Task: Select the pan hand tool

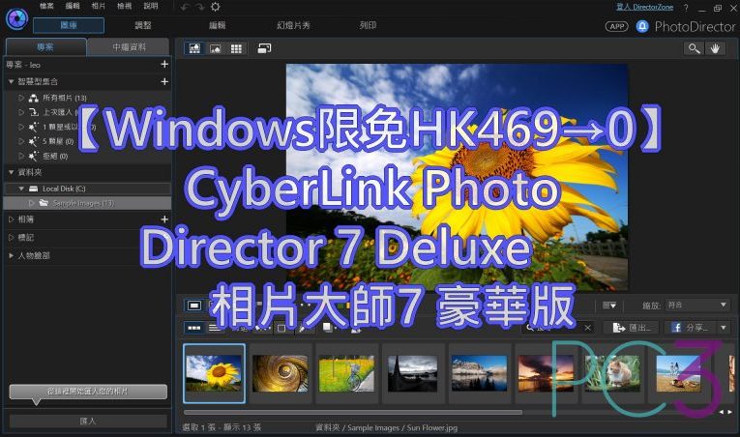Action: 715,48
